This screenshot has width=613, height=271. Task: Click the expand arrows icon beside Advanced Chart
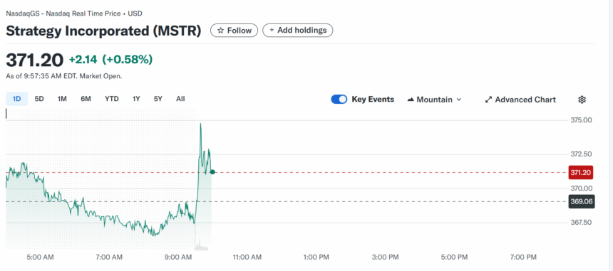488,100
